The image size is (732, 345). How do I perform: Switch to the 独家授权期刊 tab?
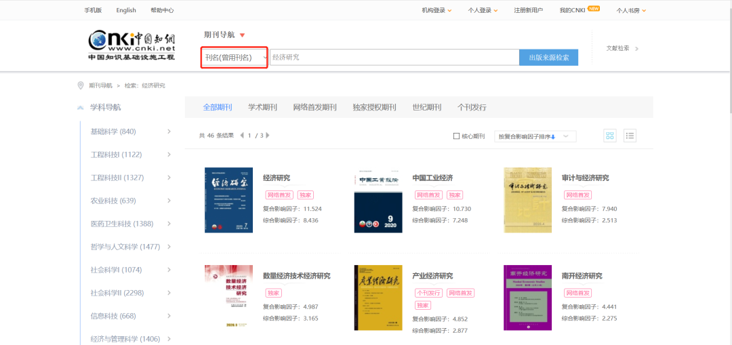(374, 107)
